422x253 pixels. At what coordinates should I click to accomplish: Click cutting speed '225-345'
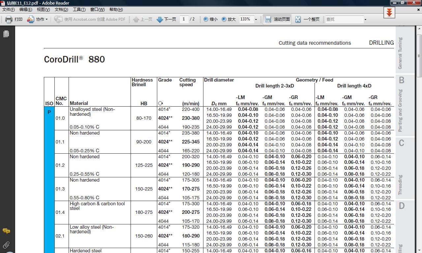(191, 142)
